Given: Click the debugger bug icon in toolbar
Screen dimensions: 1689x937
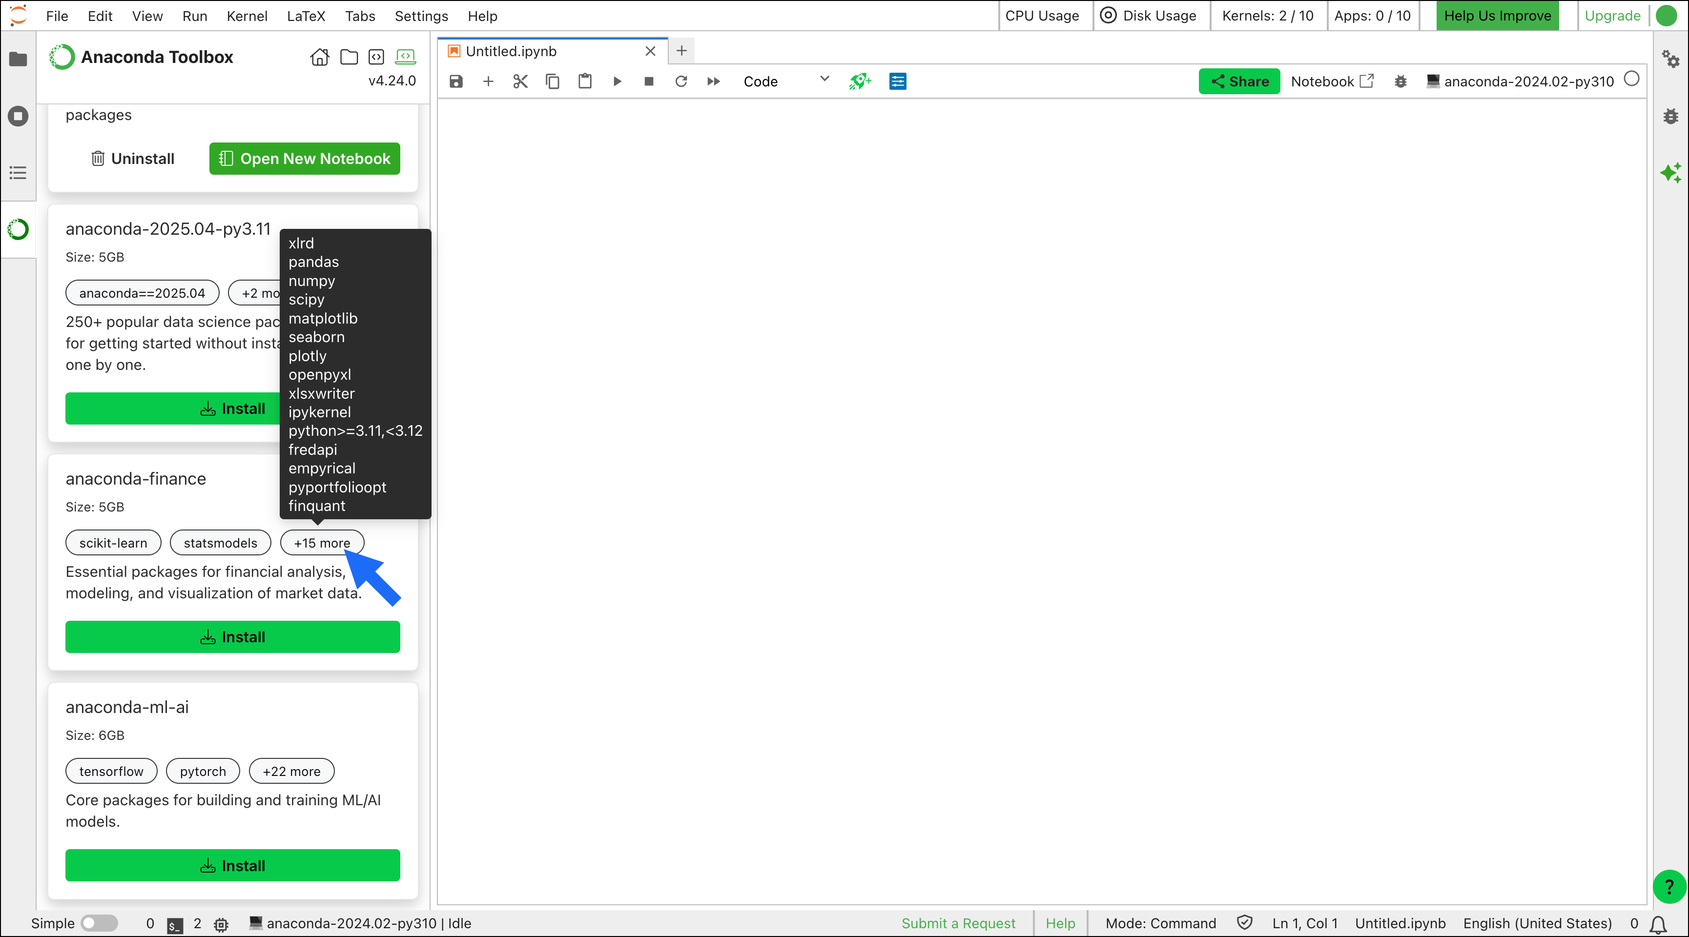Looking at the screenshot, I should (x=1401, y=81).
